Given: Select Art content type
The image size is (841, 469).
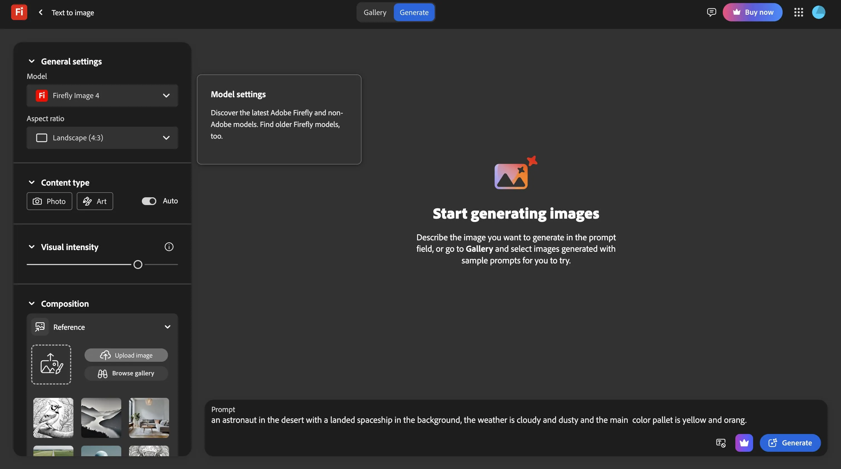Looking at the screenshot, I should pos(95,201).
